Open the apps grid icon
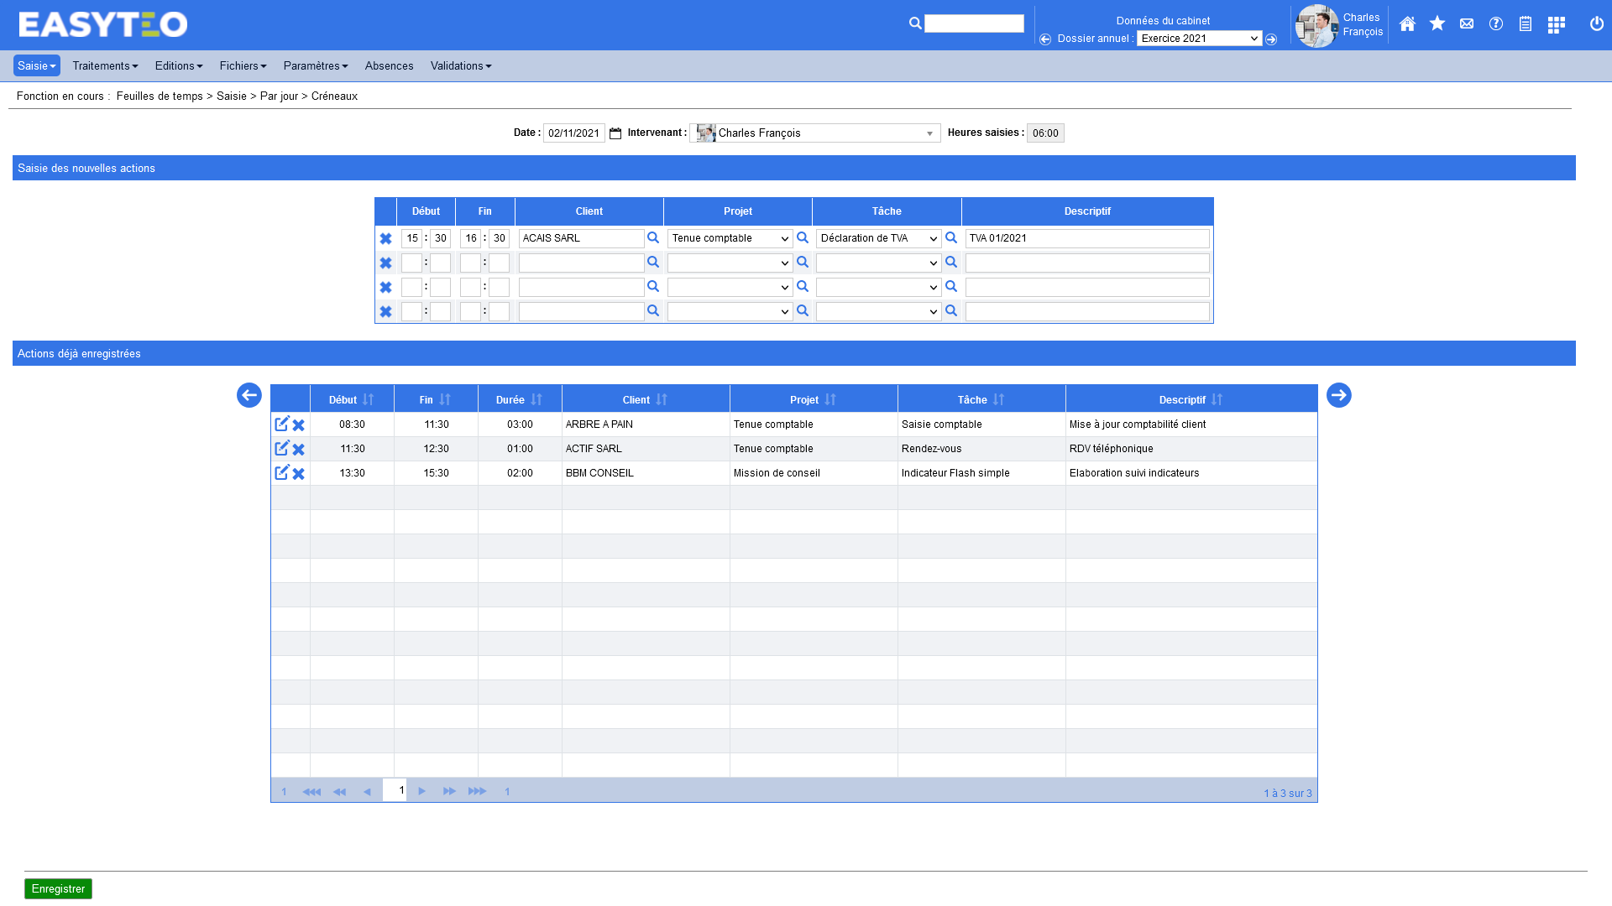 tap(1556, 25)
